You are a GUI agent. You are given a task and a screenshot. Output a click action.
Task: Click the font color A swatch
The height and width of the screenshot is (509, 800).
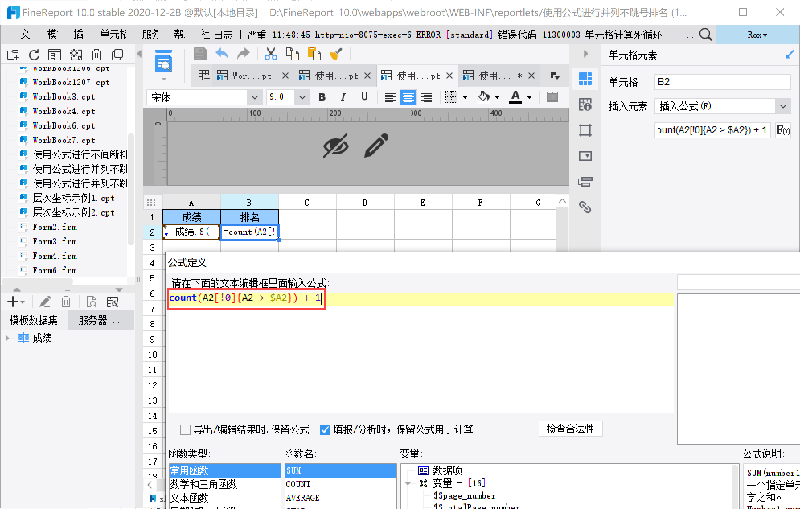pos(515,97)
